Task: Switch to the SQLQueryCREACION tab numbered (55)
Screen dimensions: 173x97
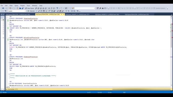Action: 137,14
